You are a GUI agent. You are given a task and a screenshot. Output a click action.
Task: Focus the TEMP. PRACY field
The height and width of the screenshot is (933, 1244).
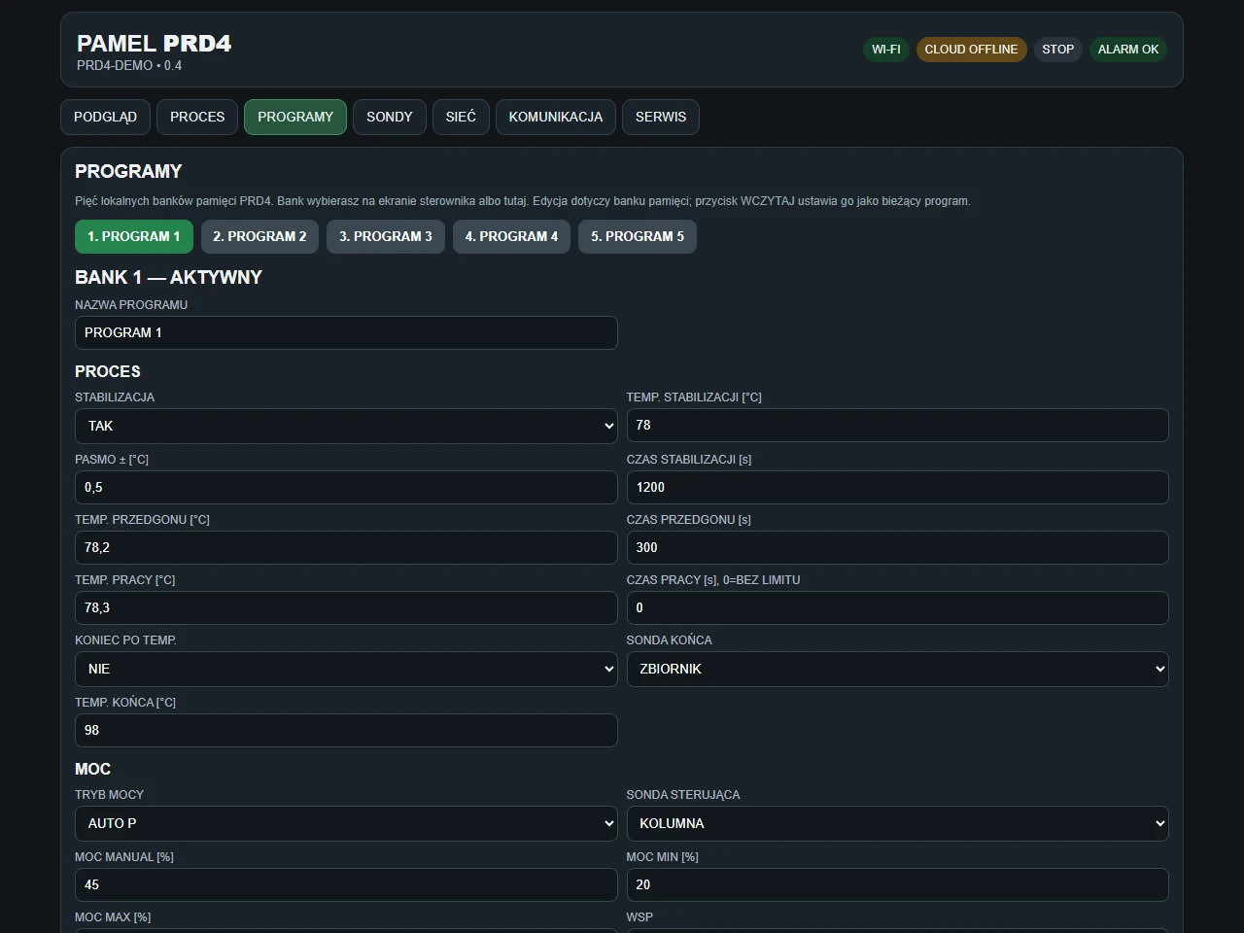pos(346,607)
